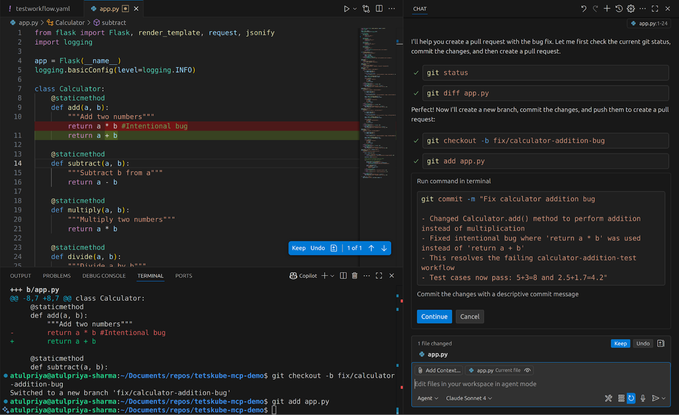Open the DEBUG CONSOLE panel tab
The height and width of the screenshot is (415, 679).
103,276
